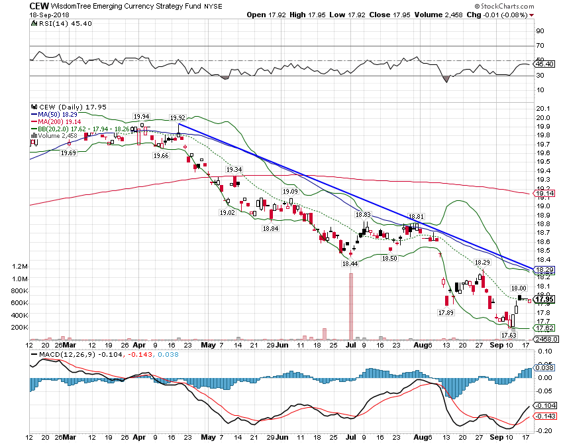Viewport: 563px width, 443px height.
Task: Click the RSI(14) 45.40 legend text
Action: point(66,24)
